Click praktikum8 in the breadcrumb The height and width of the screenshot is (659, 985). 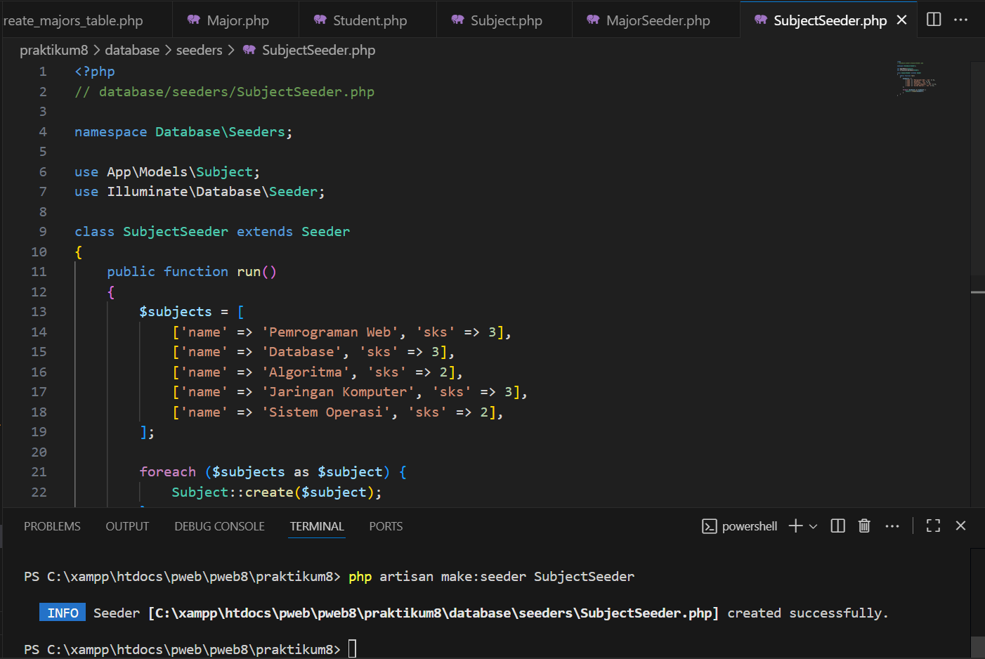[x=54, y=50]
